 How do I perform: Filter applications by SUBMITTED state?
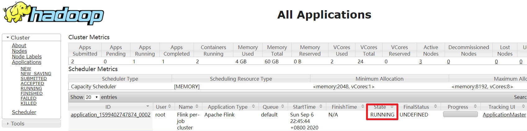click(34, 78)
